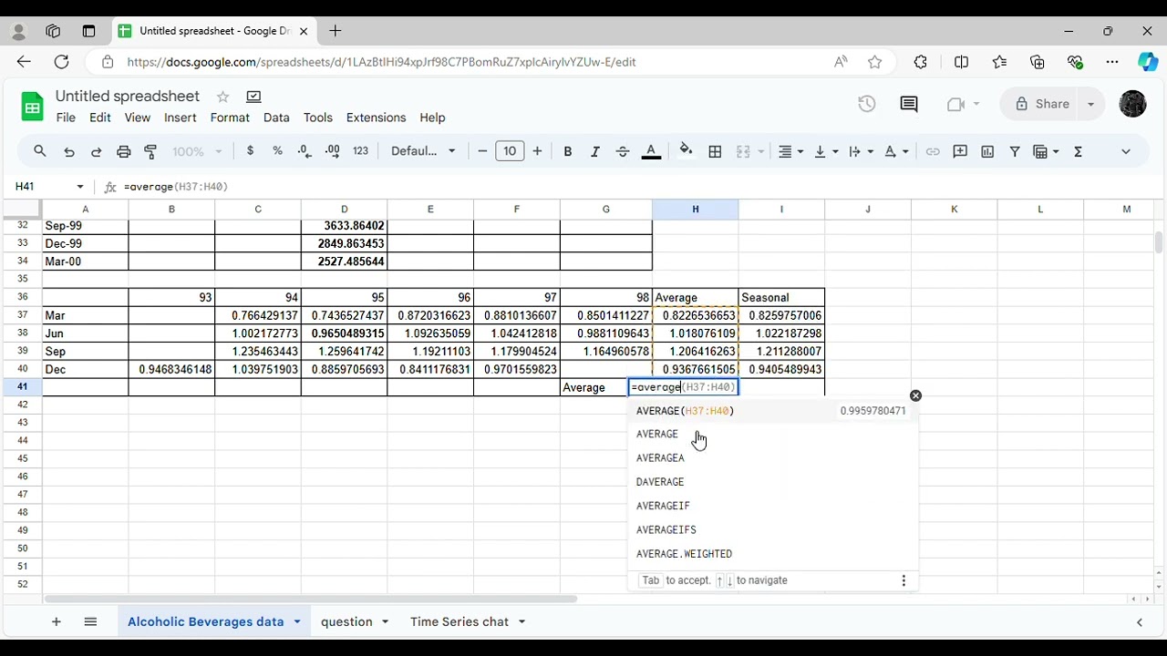Toggle strikethrough formatting
The height and width of the screenshot is (656, 1167).
(623, 151)
